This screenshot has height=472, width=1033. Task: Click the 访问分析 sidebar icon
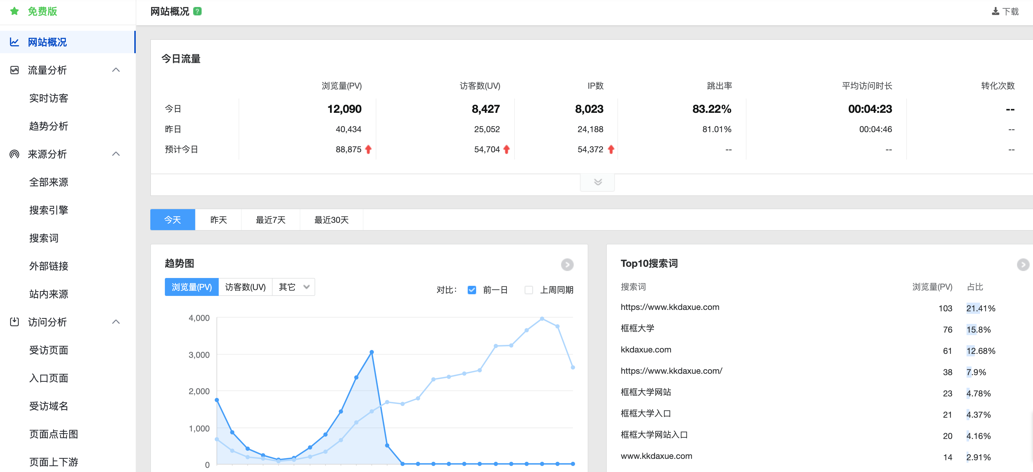pos(14,322)
